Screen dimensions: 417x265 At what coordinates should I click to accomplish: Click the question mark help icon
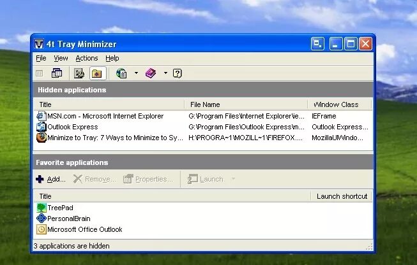[178, 73]
